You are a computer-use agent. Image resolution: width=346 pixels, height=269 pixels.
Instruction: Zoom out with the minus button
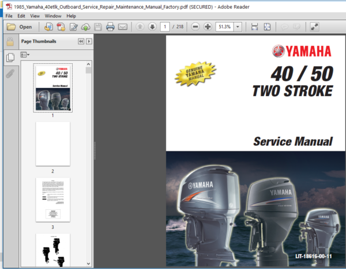pos(195,27)
